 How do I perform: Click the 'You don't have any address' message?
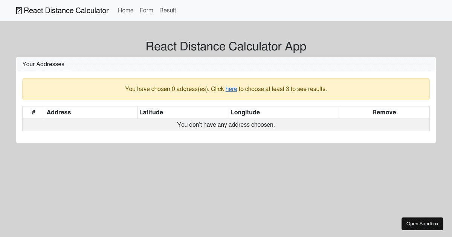tap(226, 125)
